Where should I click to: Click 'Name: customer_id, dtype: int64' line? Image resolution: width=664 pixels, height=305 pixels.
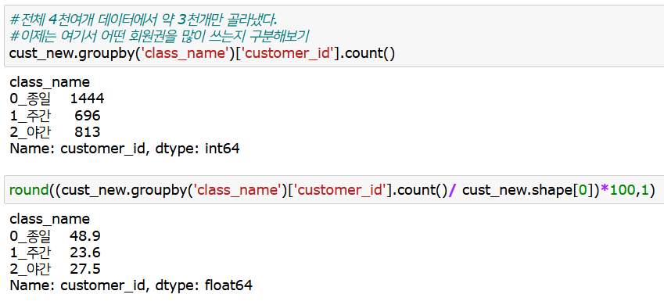click(124, 149)
